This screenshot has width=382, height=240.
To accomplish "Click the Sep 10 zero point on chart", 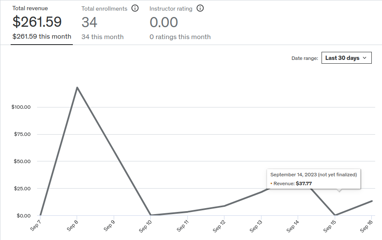I will coord(150,215).
